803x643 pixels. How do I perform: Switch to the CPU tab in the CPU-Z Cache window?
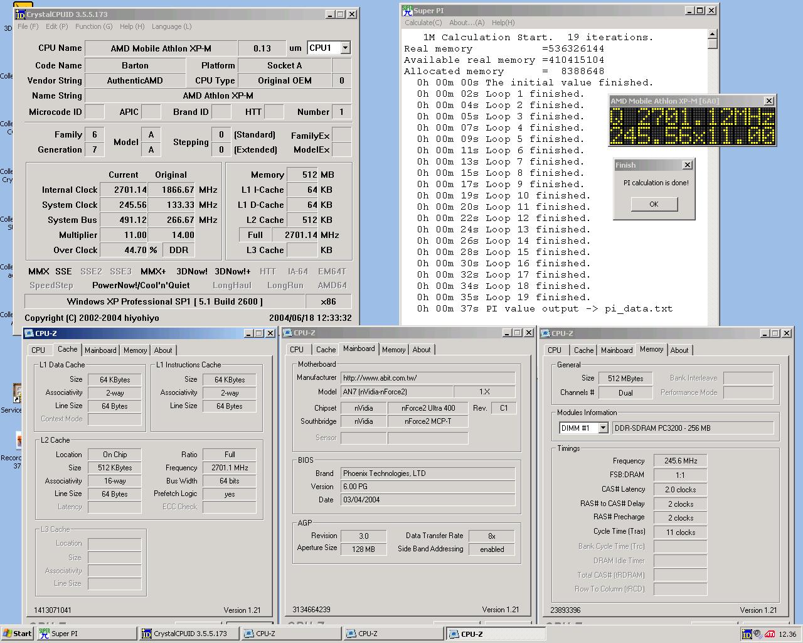click(x=38, y=350)
